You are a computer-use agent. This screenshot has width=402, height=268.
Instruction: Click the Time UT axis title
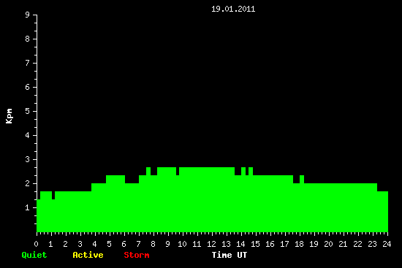click(x=230, y=255)
